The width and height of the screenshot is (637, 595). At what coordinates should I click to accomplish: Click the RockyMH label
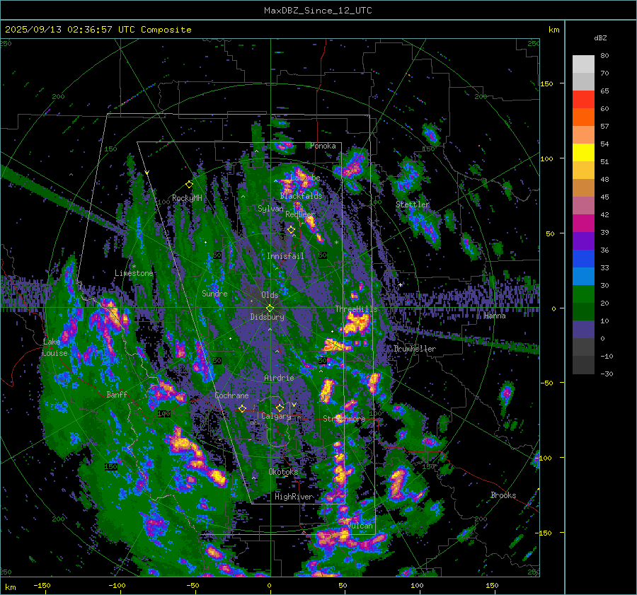coord(187,198)
